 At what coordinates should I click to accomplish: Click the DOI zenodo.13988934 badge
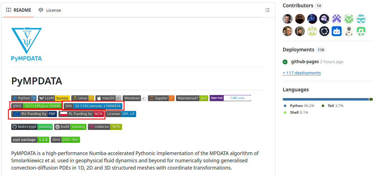(x=93, y=106)
